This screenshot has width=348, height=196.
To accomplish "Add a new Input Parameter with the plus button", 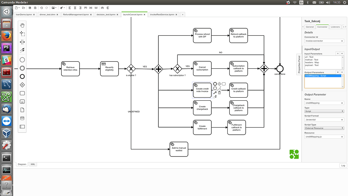I will coord(342,53).
